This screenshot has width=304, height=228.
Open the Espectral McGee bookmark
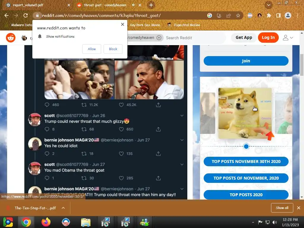[183, 25]
